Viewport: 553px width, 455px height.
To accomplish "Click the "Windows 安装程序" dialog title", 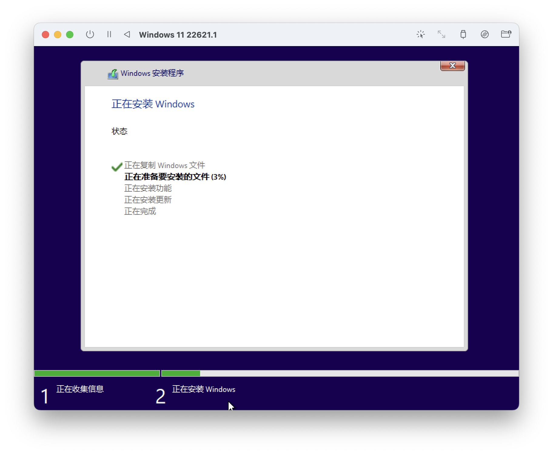I will pyautogui.click(x=152, y=73).
